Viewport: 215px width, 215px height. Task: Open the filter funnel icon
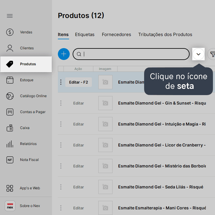pyautogui.click(x=212, y=54)
